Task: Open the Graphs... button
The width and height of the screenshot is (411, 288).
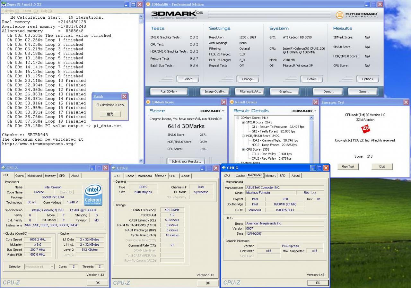Action: 285,92
